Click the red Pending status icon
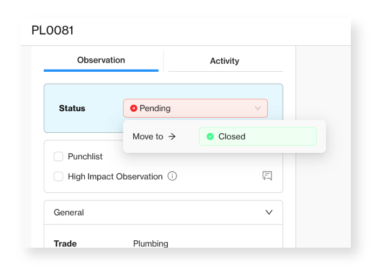 pyautogui.click(x=133, y=109)
